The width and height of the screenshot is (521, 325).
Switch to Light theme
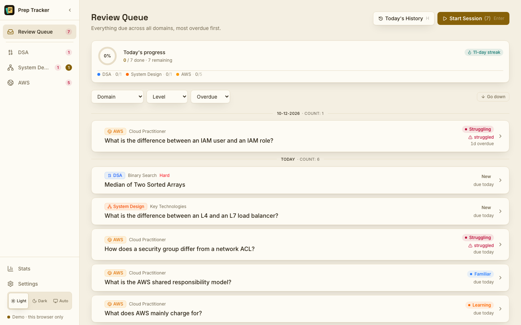[18, 301]
